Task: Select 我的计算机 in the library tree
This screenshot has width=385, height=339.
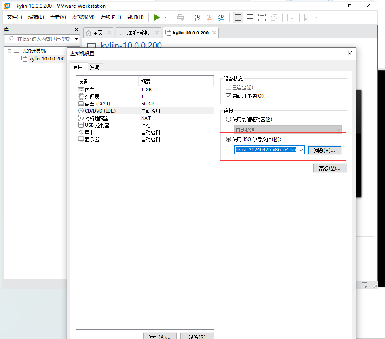Action: pos(33,51)
